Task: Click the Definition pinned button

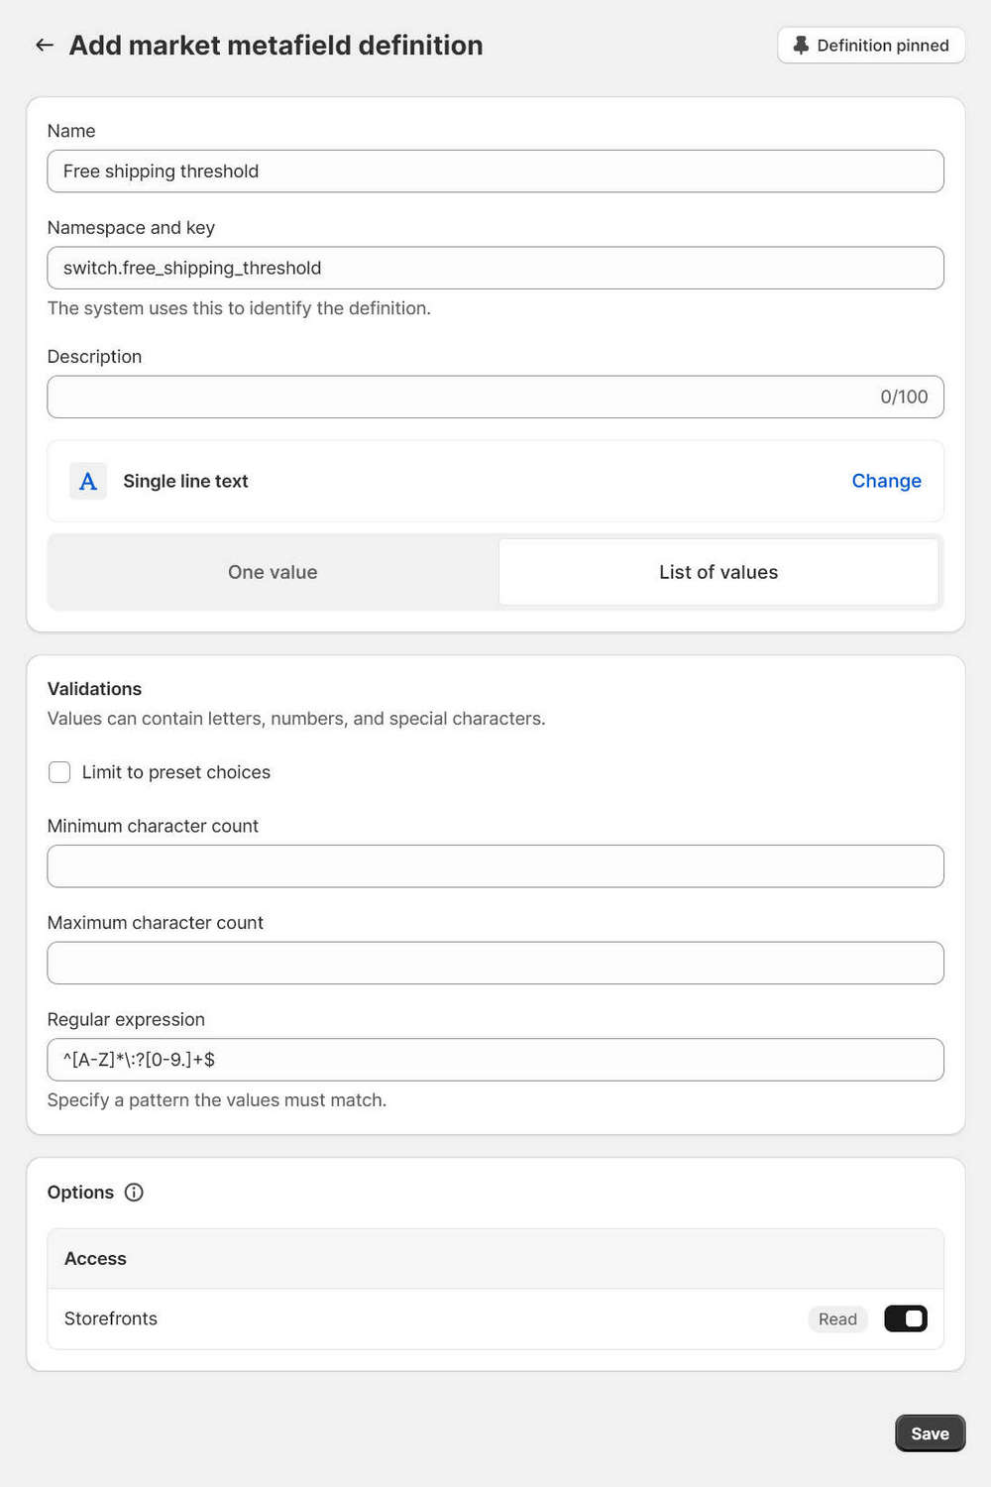Action: click(x=871, y=46)
